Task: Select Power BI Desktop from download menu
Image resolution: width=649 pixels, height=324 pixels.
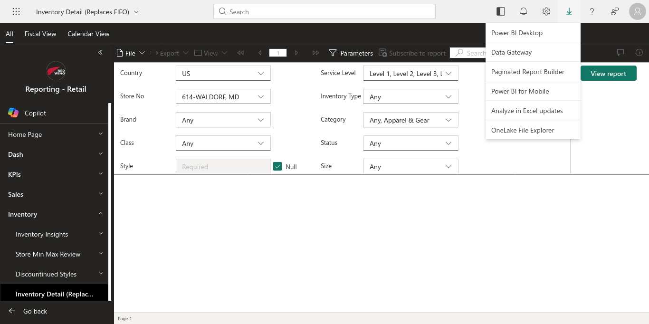Action: click(x=517, y=33)
